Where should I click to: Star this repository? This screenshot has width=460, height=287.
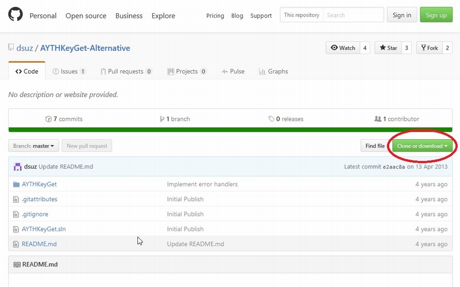pos(388,48)
